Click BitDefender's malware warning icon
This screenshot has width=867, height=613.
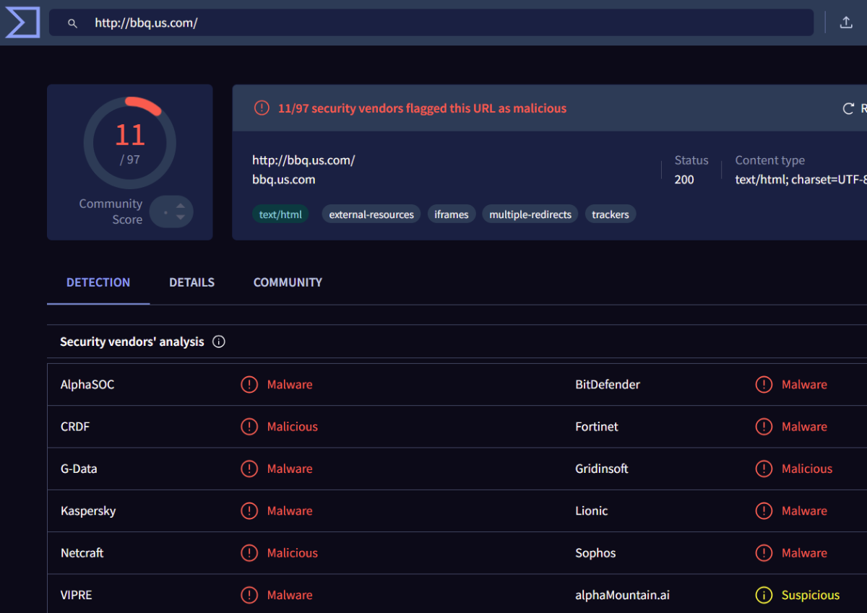[x=764, y=385]
